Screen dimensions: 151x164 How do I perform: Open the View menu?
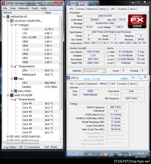tap(13, 8)
